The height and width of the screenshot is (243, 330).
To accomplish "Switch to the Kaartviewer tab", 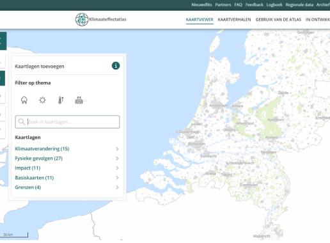I will [200, 20].
